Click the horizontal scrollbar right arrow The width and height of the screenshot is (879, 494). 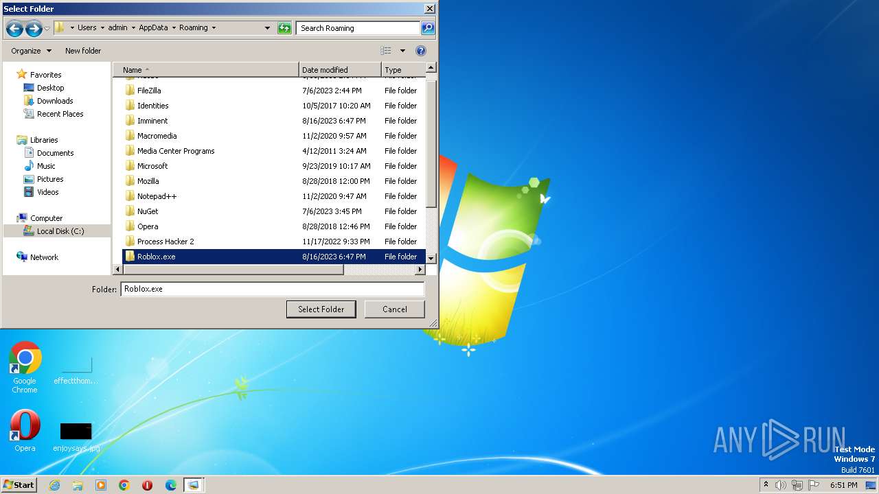tap(420, 270)
